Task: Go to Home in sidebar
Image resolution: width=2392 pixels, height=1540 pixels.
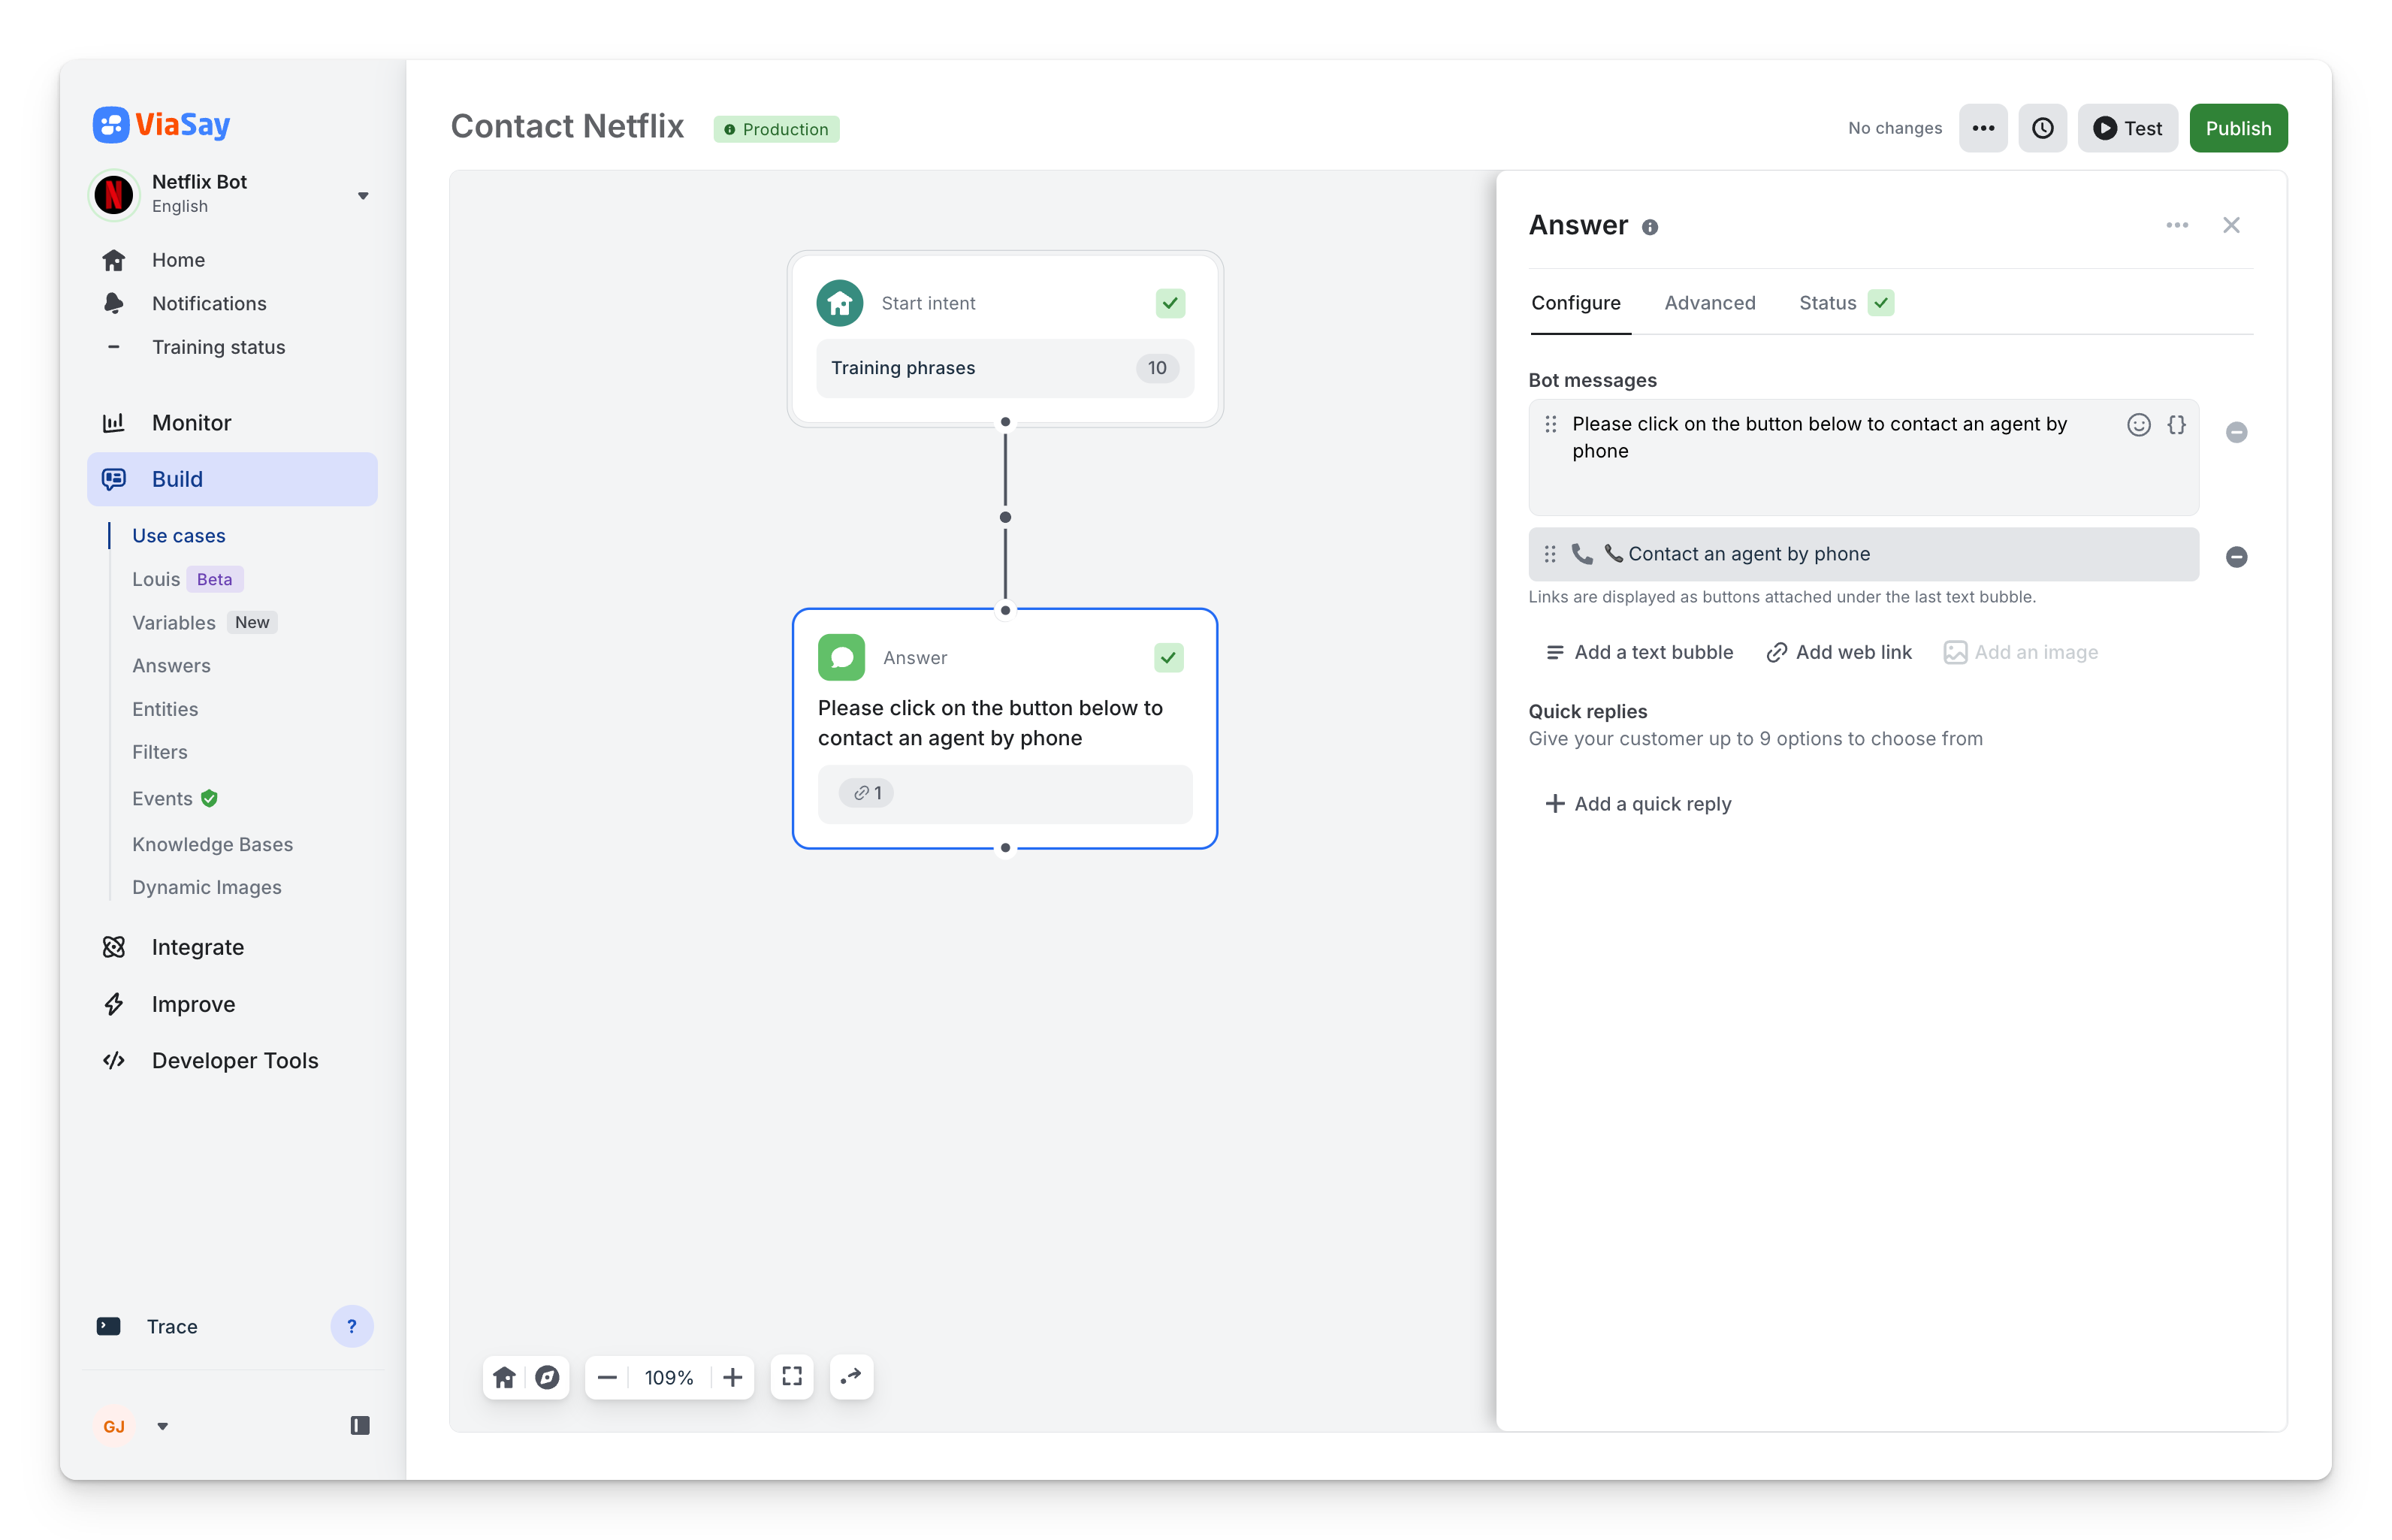Action: pyautogui.click(x=178, y=260)
